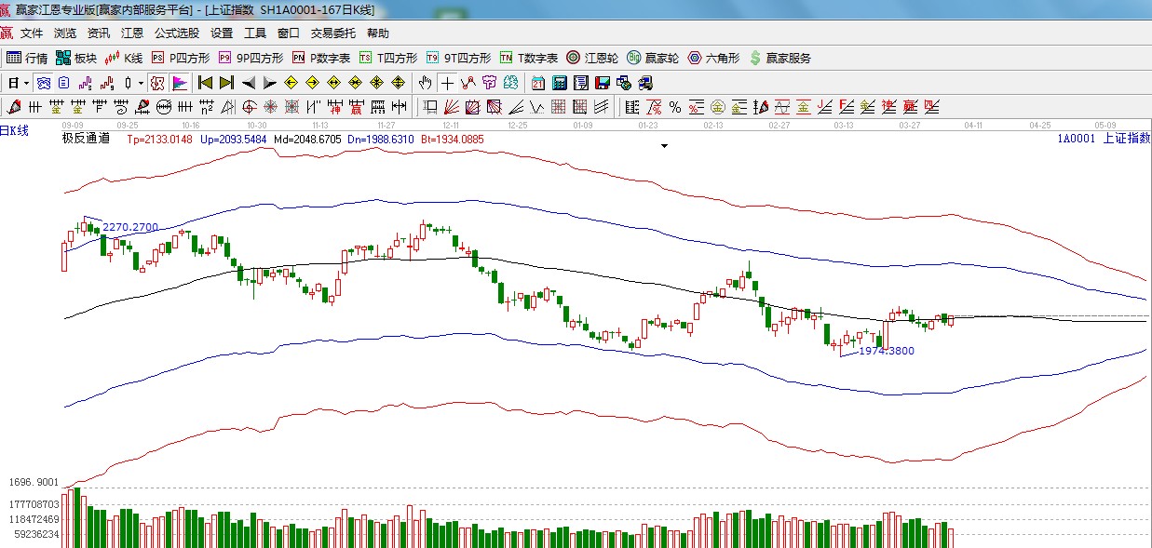Expand the 日 period dropdown arrow

pos(27,83)
